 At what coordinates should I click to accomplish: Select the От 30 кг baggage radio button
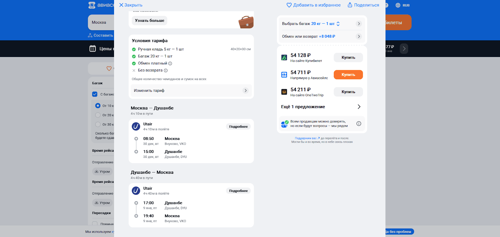[98, 124]
